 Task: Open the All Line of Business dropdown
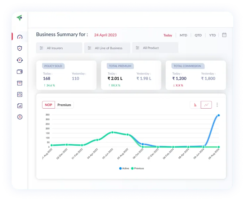107,48
